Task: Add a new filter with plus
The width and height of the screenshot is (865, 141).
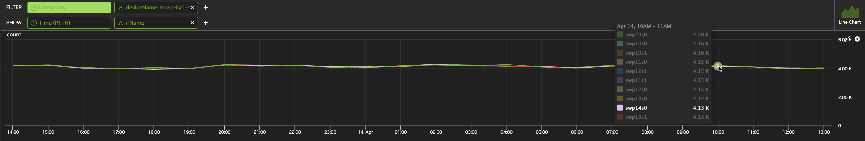Action: (206, 7)
